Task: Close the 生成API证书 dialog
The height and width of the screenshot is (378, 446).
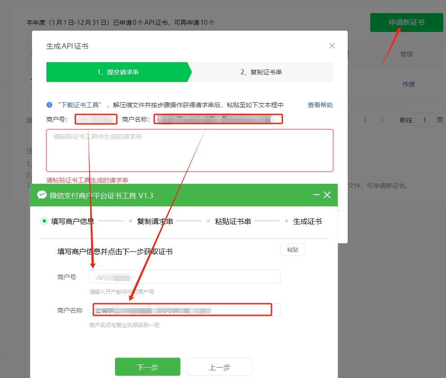Action: point(332,46)
